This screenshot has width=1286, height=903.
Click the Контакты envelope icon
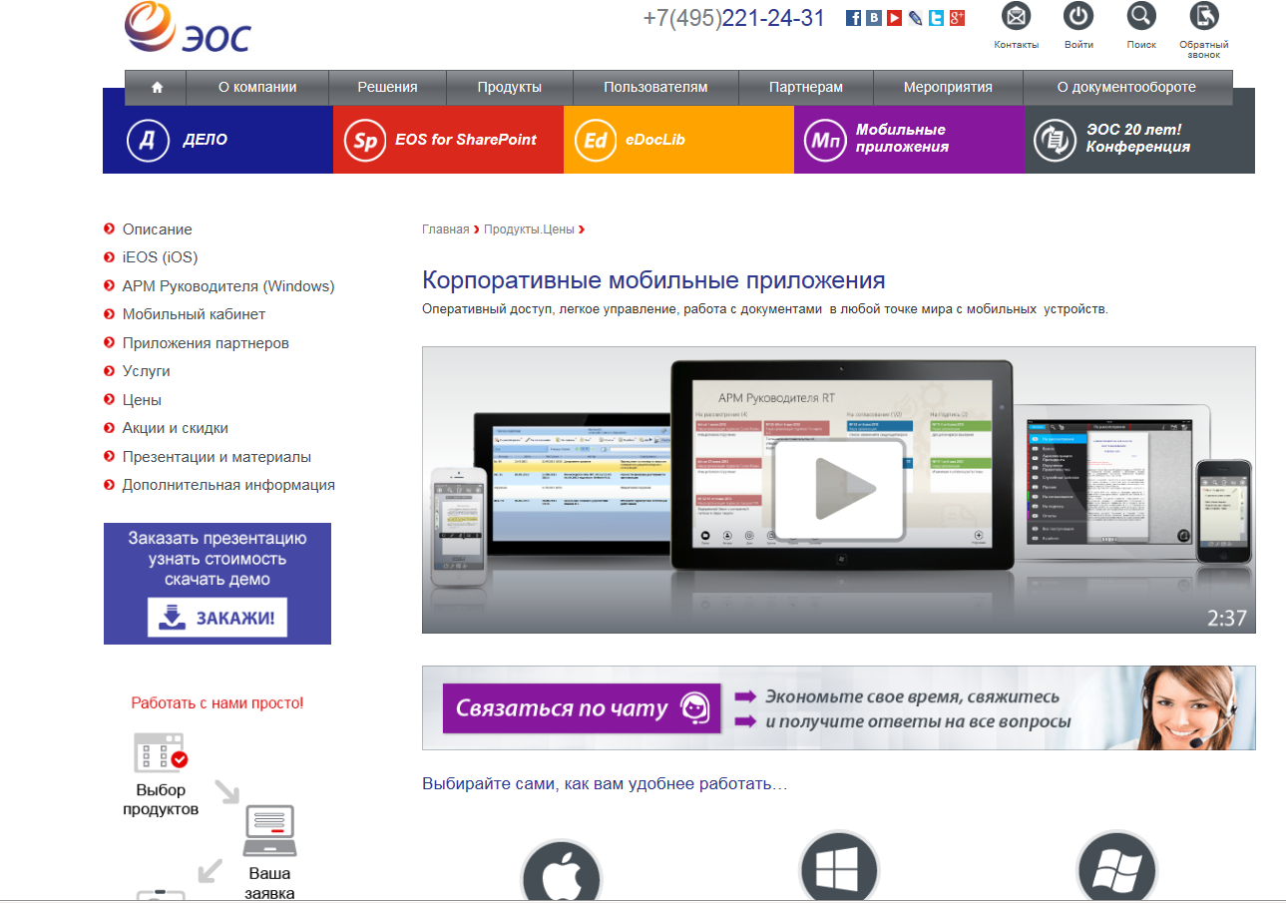pyautogui.click(x=1016, y=16)
